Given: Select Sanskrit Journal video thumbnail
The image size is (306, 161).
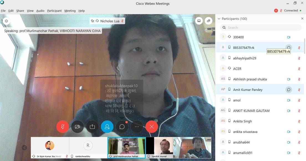Looking at the screenshot, I should point(159,147).
